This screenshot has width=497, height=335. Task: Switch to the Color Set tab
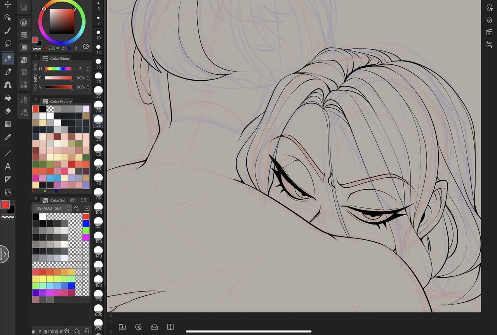[x=57, y=200]
